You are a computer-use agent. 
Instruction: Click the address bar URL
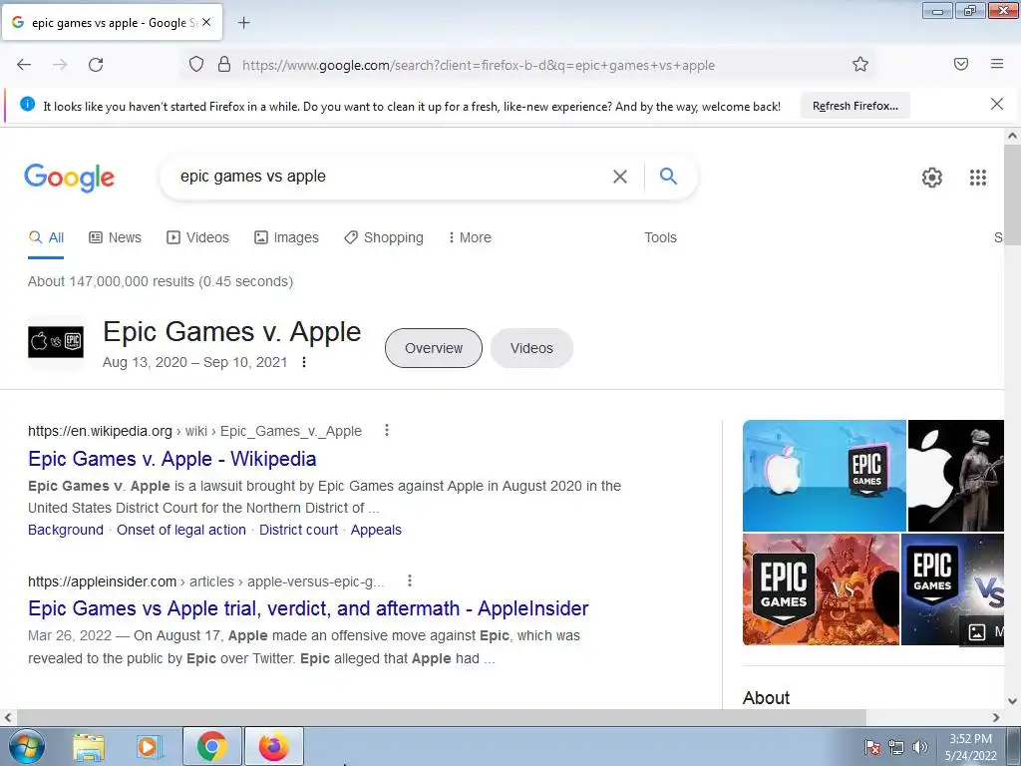479,65
